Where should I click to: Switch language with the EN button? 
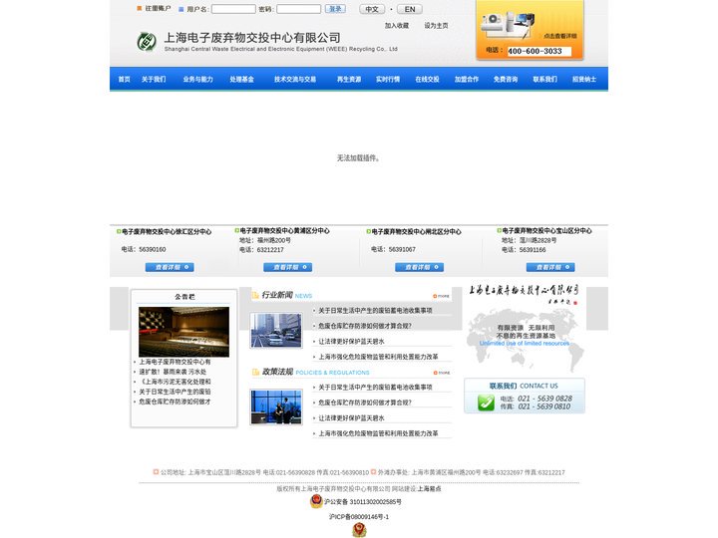tap(410, 9)
